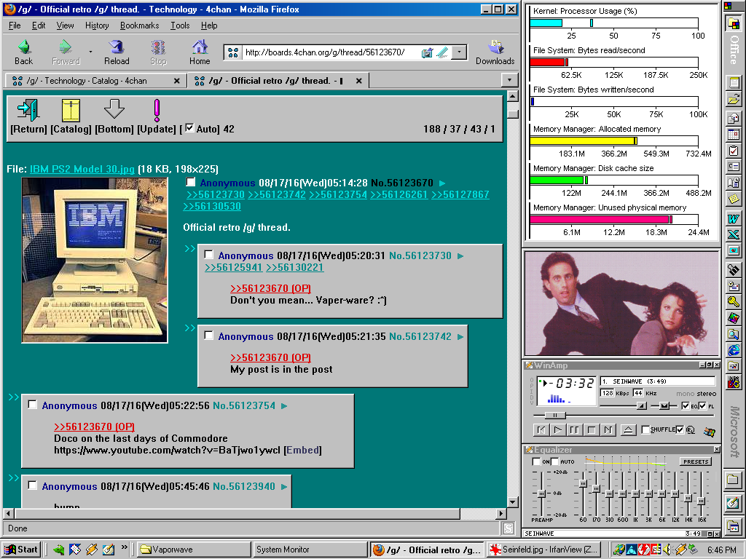Viewport: 746px width, 559px height.
Task: Click the key icon in Office bar
Action: click(x=733, y=301)
